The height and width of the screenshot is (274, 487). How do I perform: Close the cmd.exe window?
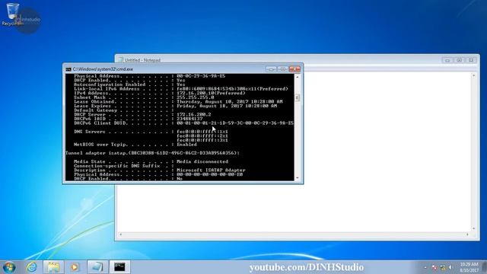pyautogui.click(x=294, y=69)
